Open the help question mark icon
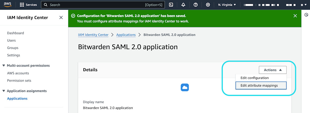The image size is (310, 113). point(196,5)
